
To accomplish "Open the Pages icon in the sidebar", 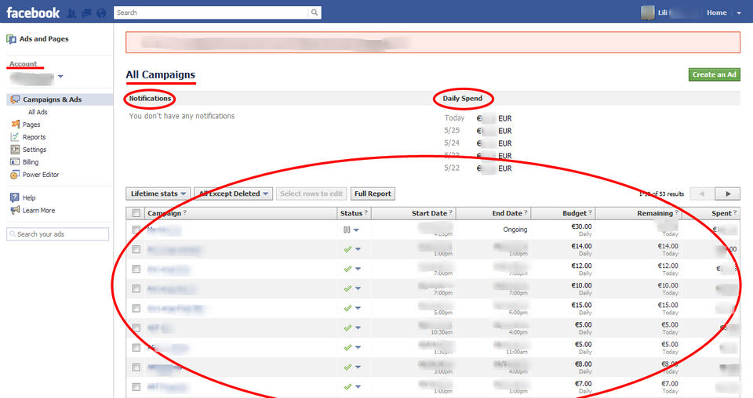I will pyautogui.click(x=16, y=125).
